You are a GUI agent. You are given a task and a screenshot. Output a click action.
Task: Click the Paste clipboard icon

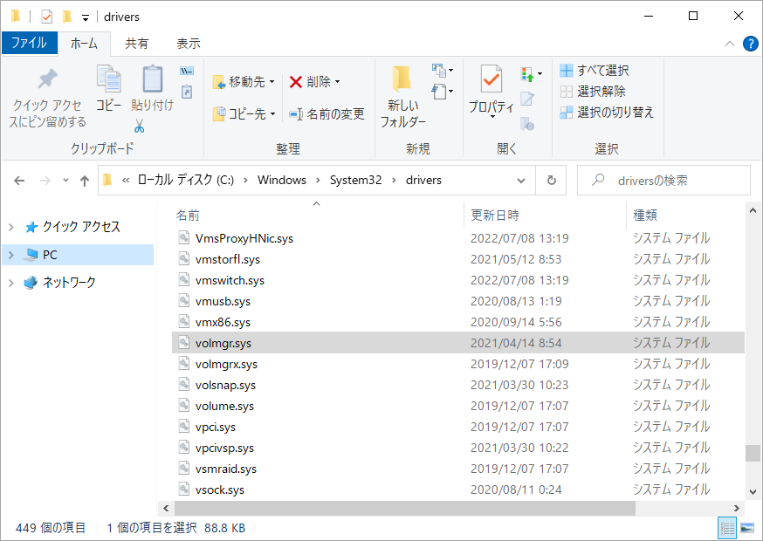coord(152,79)
